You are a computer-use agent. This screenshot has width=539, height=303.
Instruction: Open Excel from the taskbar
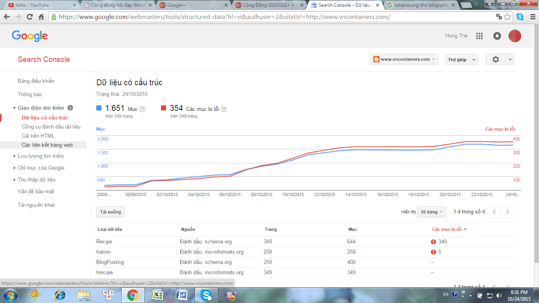pos(157,296)
